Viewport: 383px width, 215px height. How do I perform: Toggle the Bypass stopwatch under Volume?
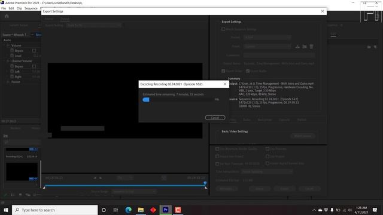click(12, 50)
